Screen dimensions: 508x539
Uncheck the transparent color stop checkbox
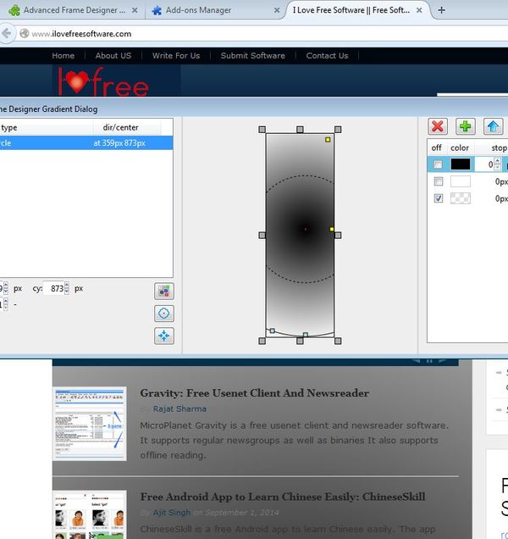tap(438, 198)
